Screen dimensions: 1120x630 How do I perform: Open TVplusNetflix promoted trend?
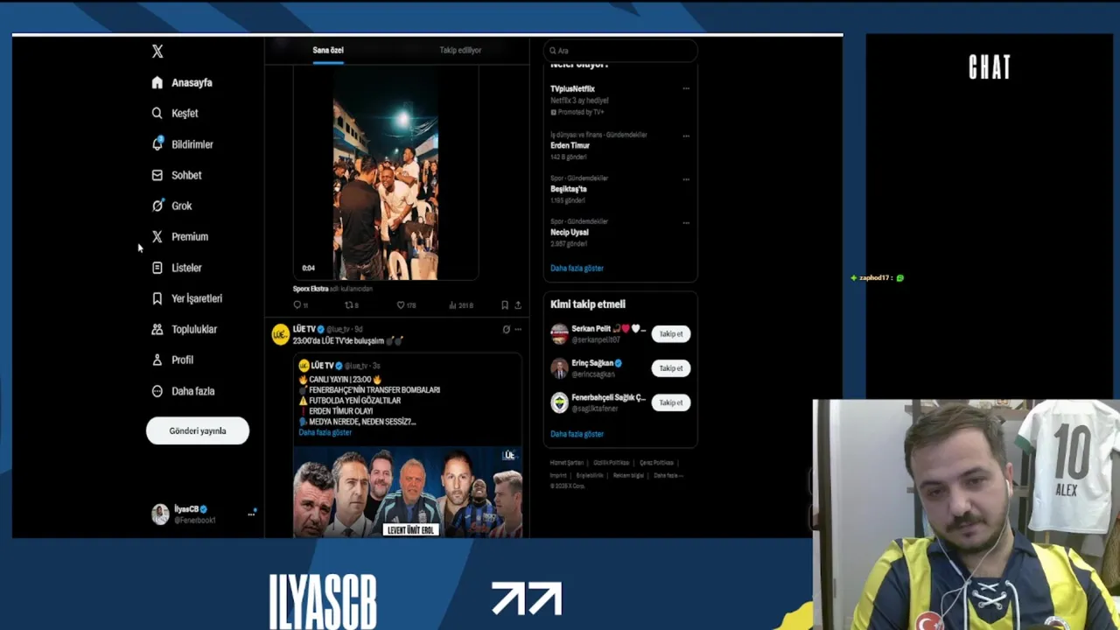[572, 88]
